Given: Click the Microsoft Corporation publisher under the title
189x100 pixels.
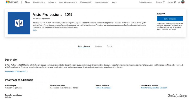Looking at the screenshot, I should [x=41, y=19].
